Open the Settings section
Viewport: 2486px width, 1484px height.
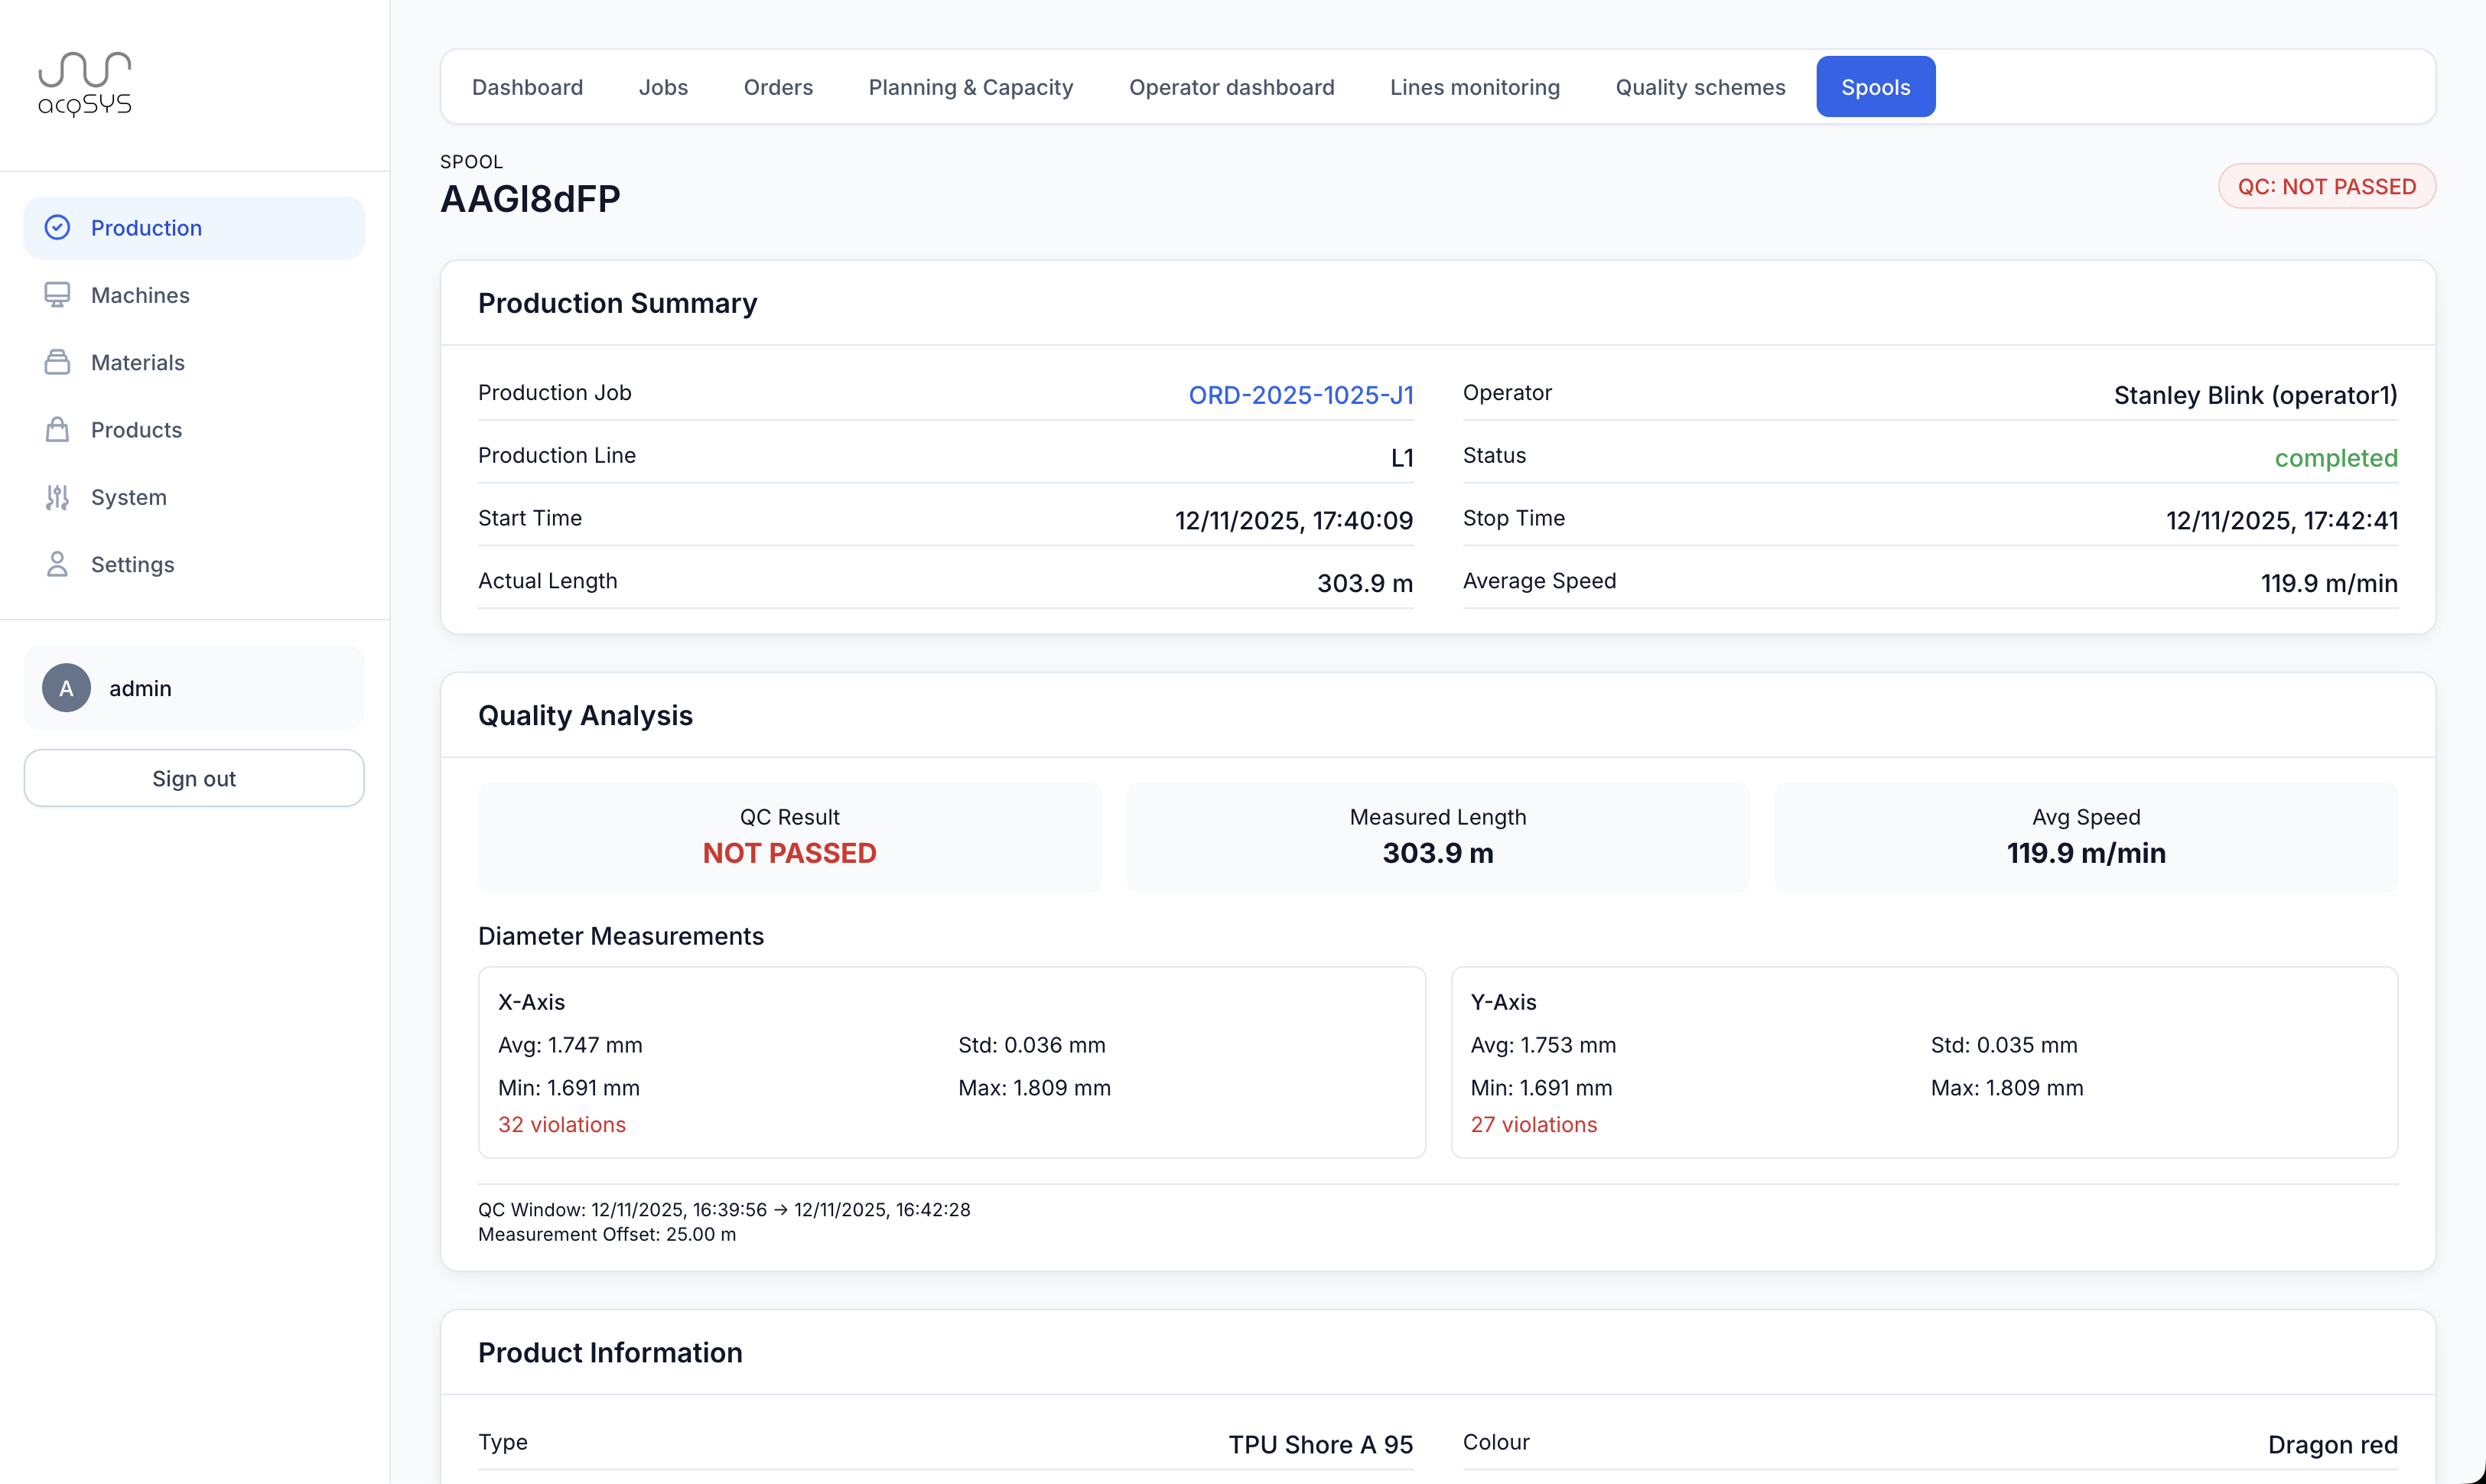pos(133,564)
